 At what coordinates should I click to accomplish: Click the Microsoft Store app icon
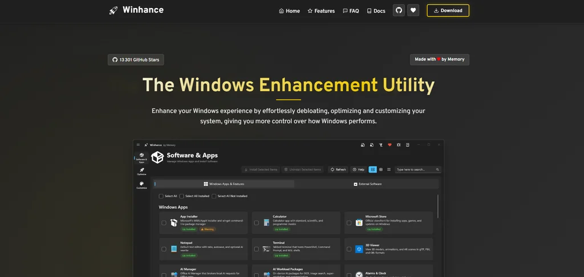pos(359,223)
